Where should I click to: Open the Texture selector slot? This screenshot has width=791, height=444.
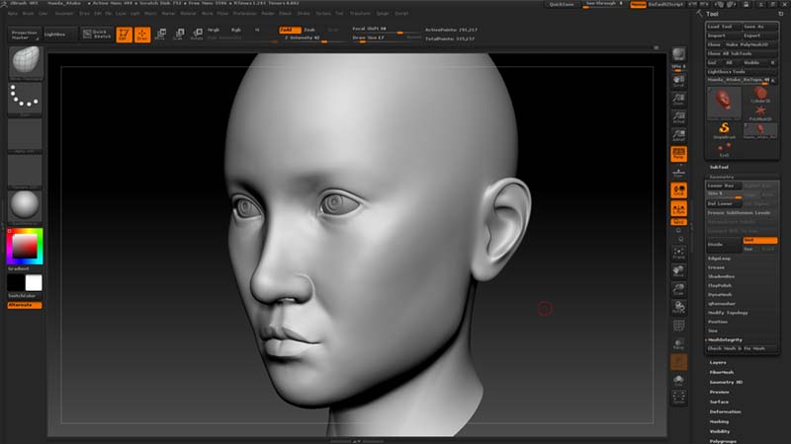tap(25, 172)
